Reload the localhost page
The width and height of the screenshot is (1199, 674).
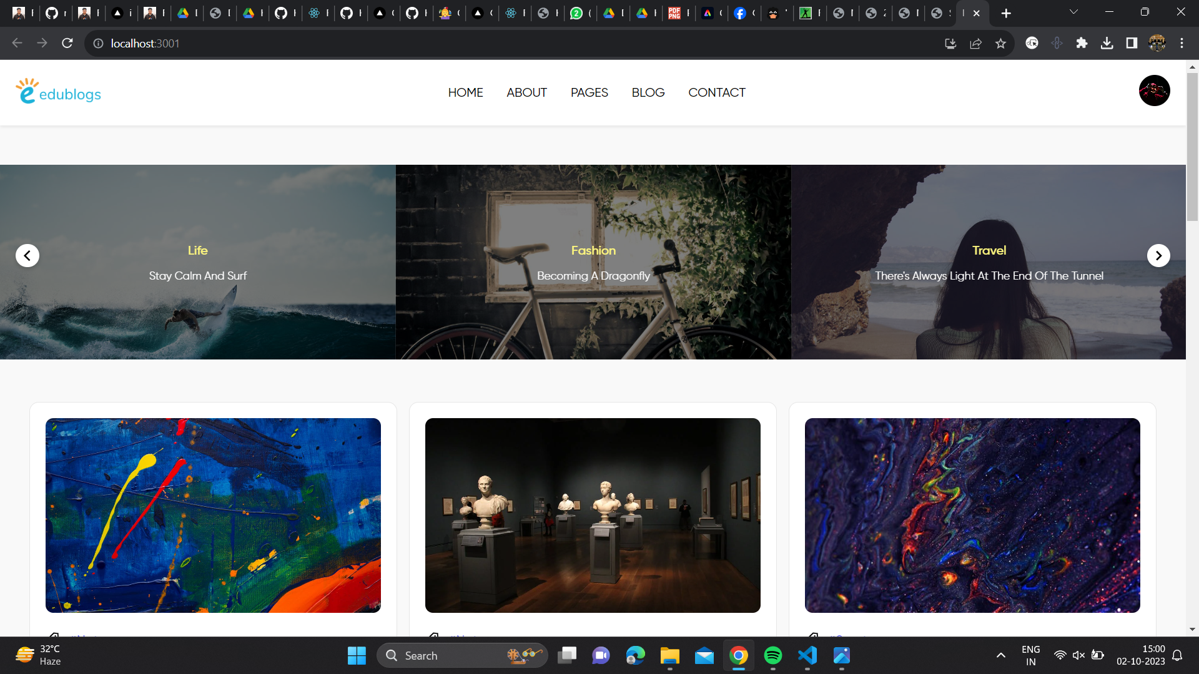point(67,43)
